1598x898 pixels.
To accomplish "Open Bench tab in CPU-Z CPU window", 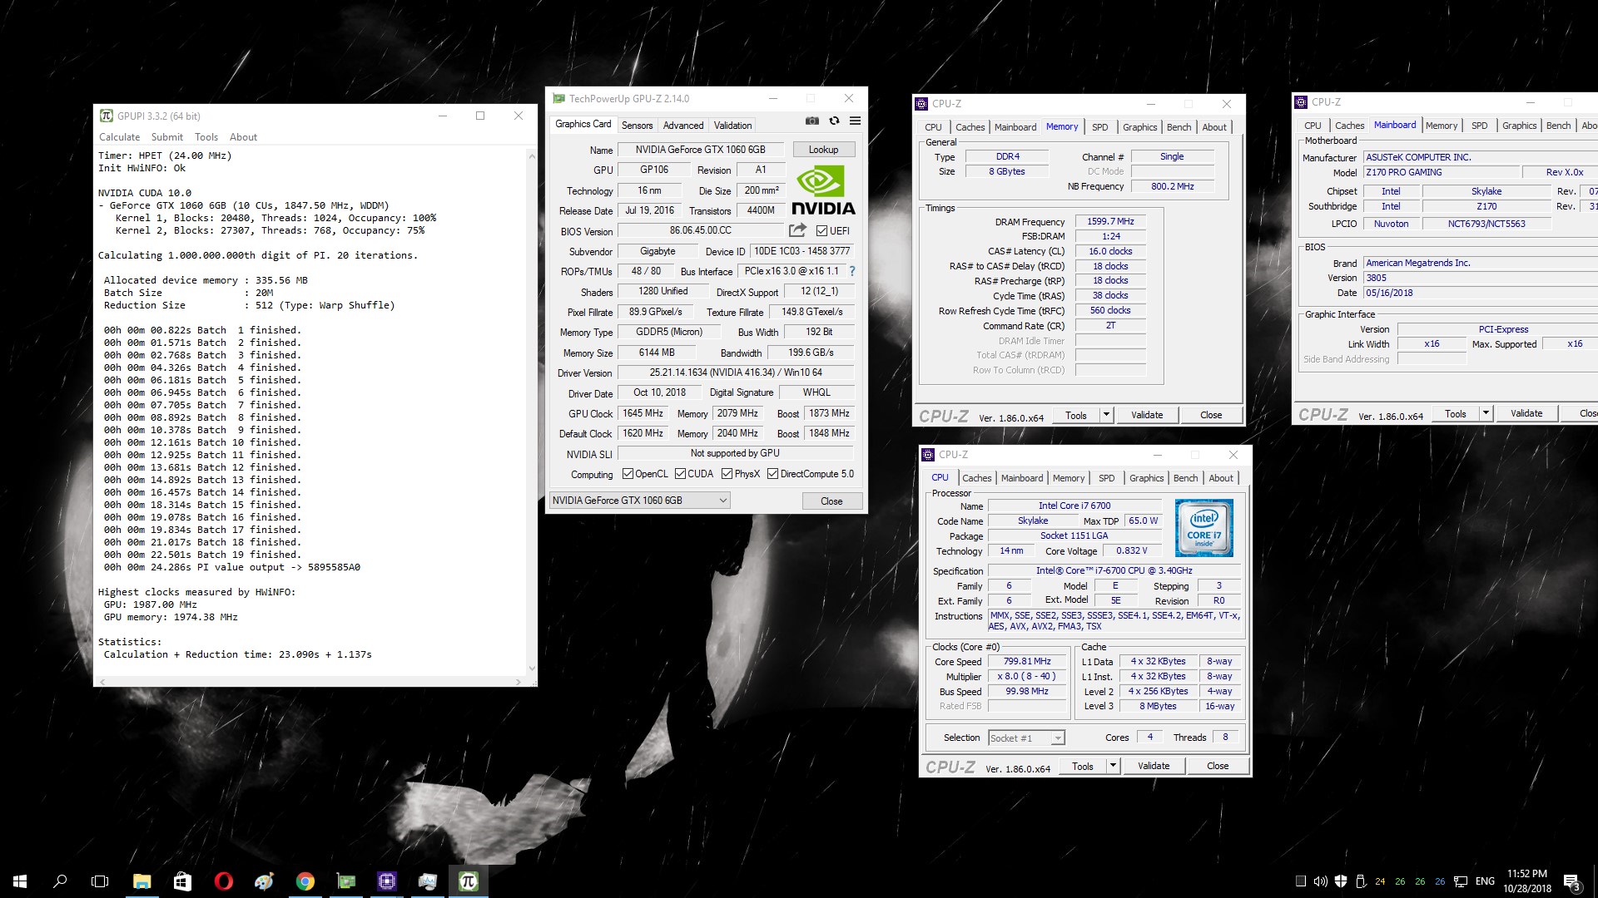I will point(1185,478).
